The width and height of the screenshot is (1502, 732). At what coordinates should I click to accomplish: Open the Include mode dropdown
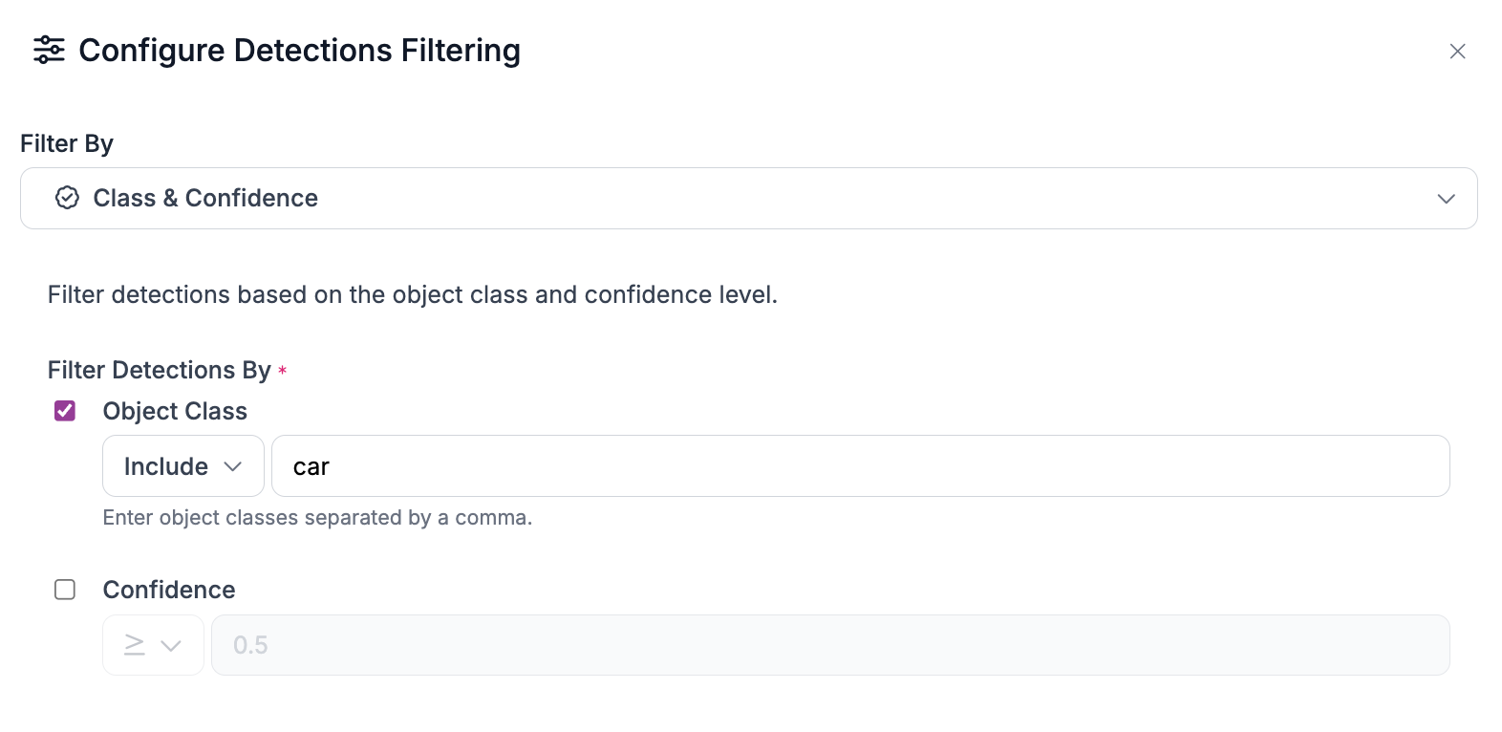pyautogui.click(x=182, y=466)
